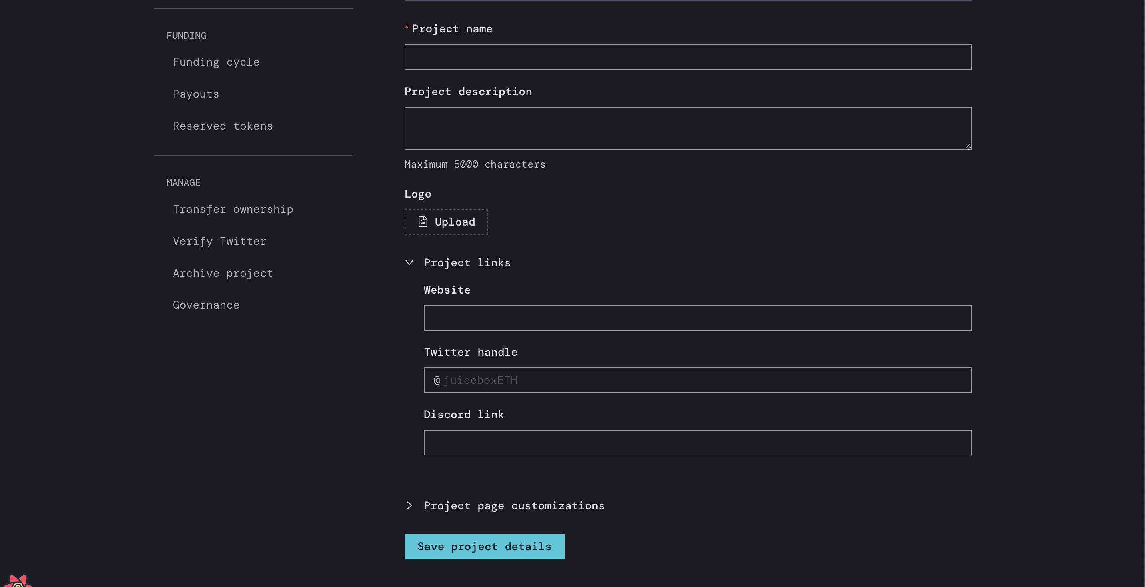1145x587 pixels.
Task: Open Funding cycle settings page
Action: tap(216, 62)
